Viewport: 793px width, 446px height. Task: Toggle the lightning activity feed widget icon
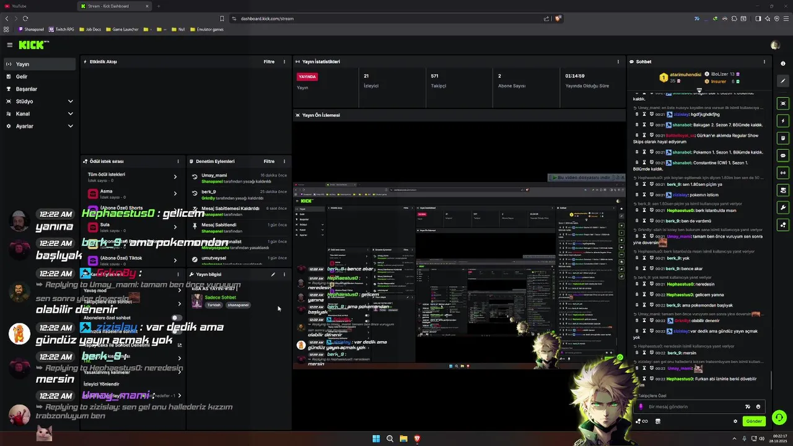pyautogui.click(x=783, y=121)
